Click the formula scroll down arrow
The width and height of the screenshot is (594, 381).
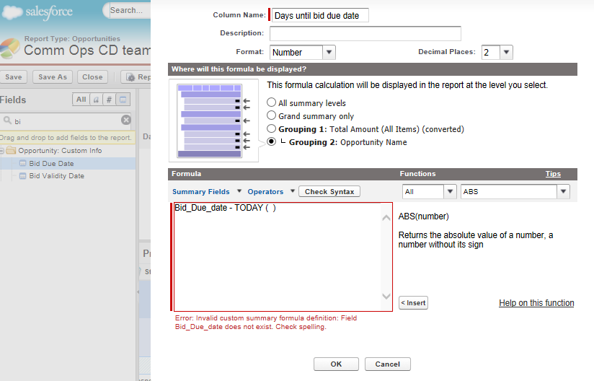(386, 296)
